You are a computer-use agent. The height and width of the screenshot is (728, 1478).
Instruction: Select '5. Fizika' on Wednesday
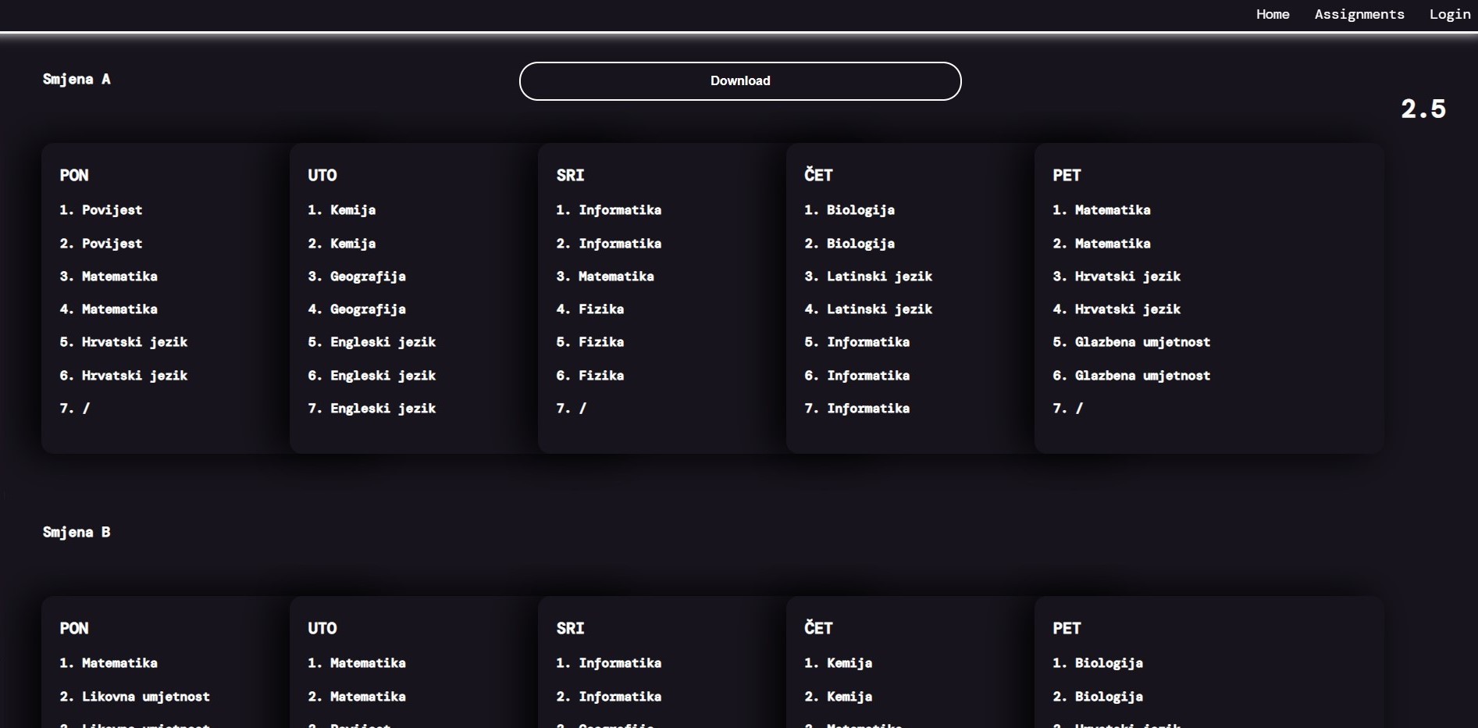[590, 342]
